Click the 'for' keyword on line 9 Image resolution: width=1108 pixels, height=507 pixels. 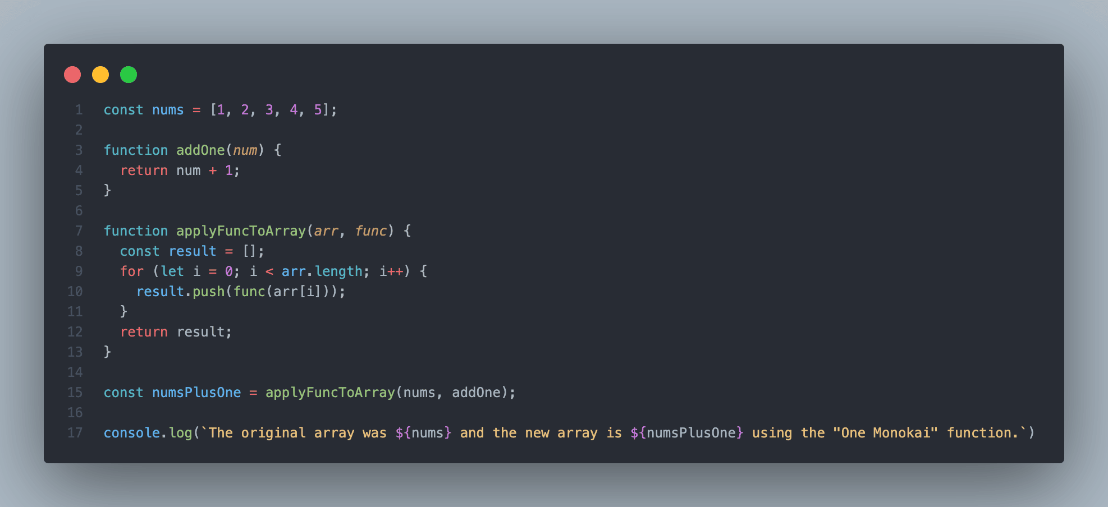pos(132,271)
